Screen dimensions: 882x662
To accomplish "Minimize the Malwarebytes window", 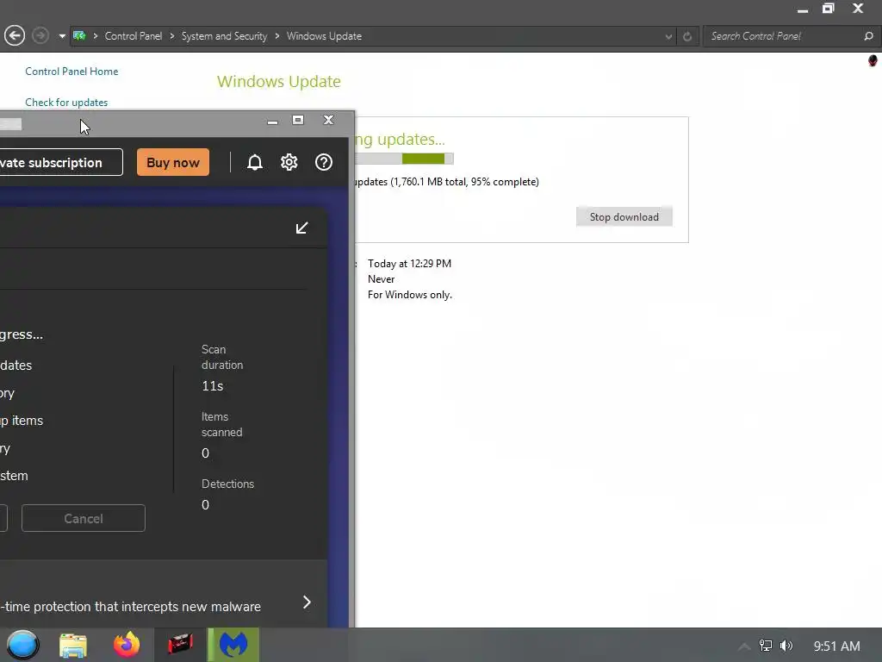I will click(x=272, y=121).
